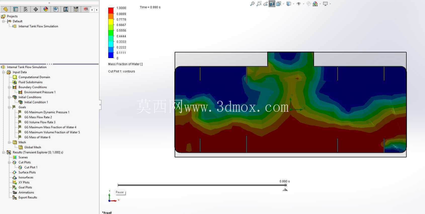Select GG Maximum Dynamic Pressure 1 goal

47,112
